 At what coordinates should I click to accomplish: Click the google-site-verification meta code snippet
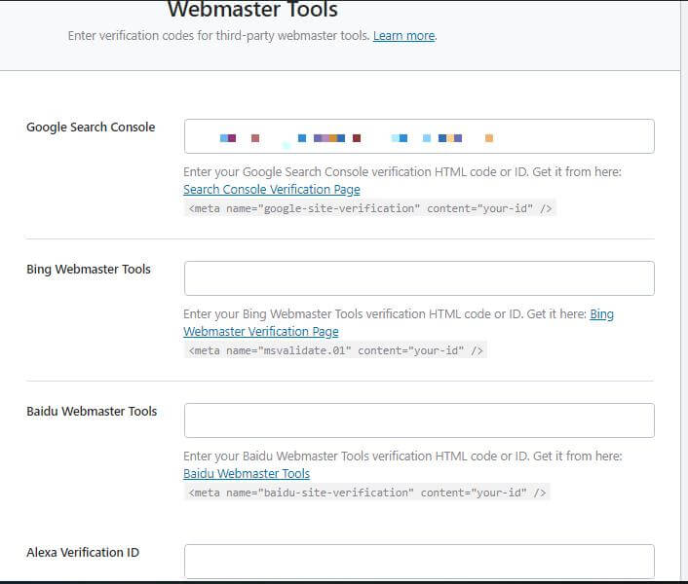370,208
